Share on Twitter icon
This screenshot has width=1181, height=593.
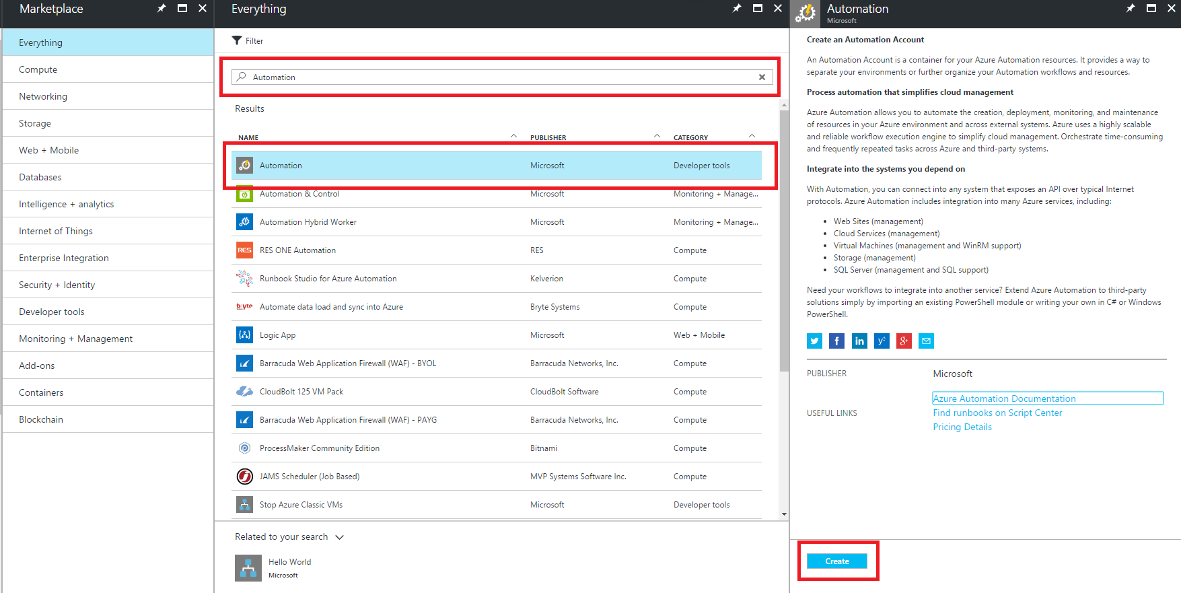pos(814,341)
